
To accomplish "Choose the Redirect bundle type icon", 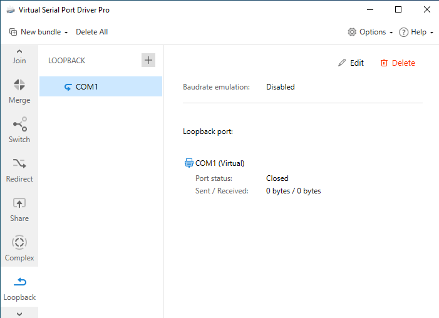I will pyautogui.click(x=19, y=163).
